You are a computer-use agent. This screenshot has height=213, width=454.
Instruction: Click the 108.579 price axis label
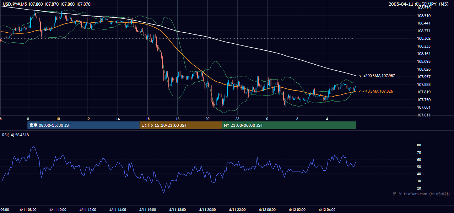[x=424, y=8]
